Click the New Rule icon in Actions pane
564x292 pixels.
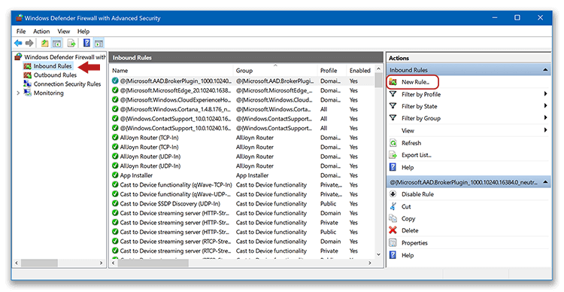(x=393, y=82)
